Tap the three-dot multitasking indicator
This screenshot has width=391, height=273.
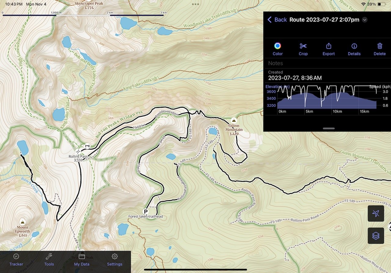(x=195, y=4)
